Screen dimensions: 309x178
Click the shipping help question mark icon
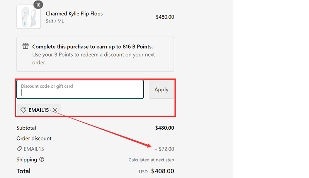click(x=42, y=159)
